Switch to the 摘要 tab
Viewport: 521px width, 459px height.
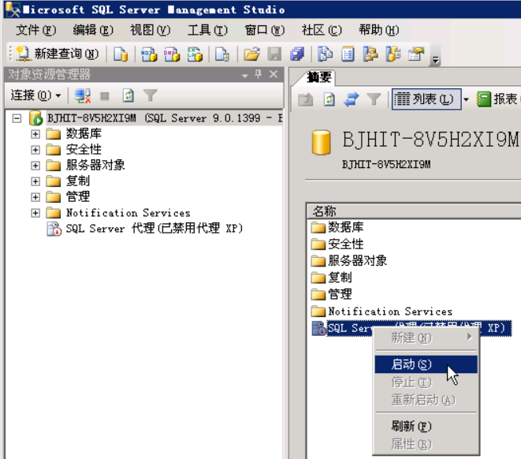pyautogui.click(x=318, y=77)
